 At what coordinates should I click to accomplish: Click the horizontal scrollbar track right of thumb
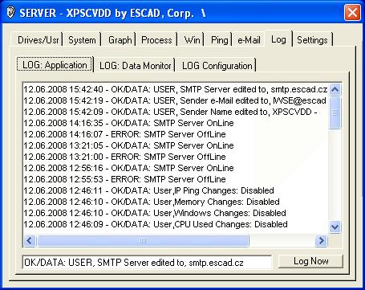click(282, 240)
